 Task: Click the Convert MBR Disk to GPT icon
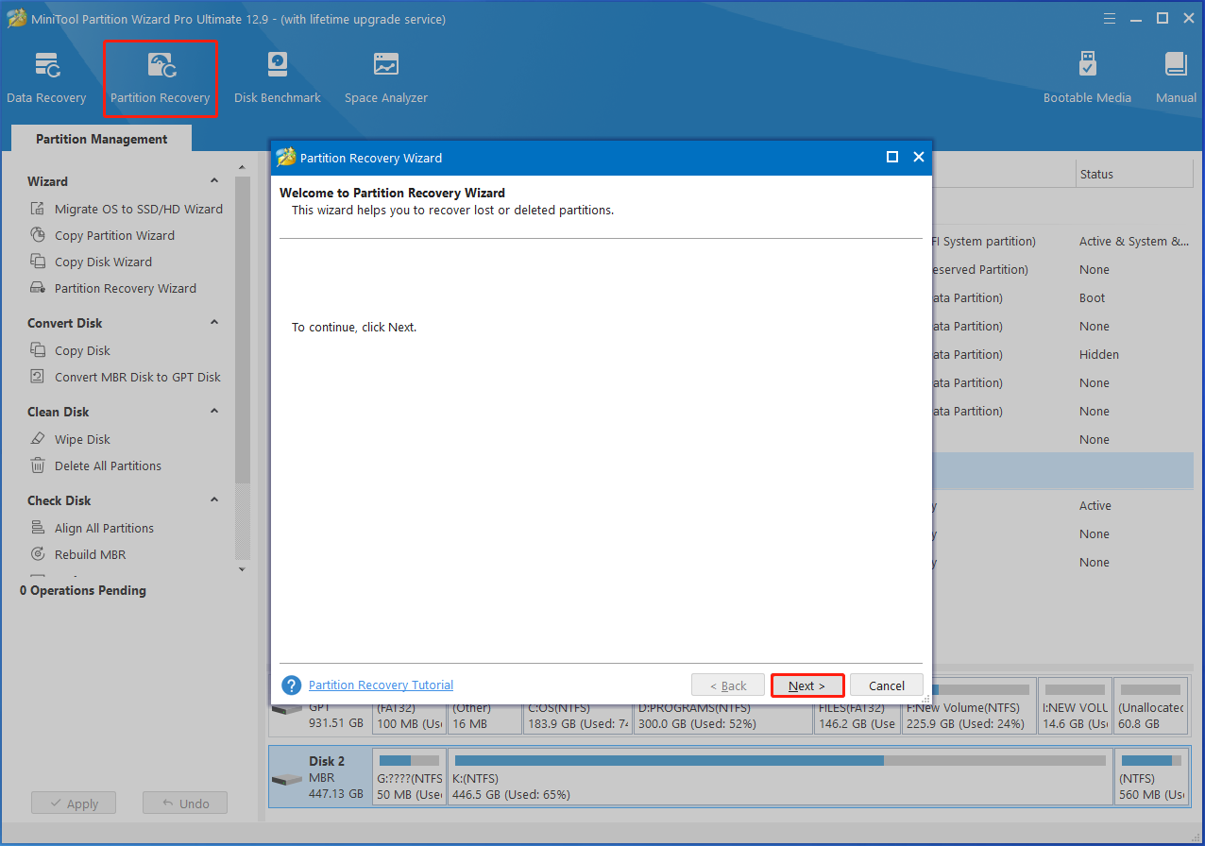pos(38,377)
